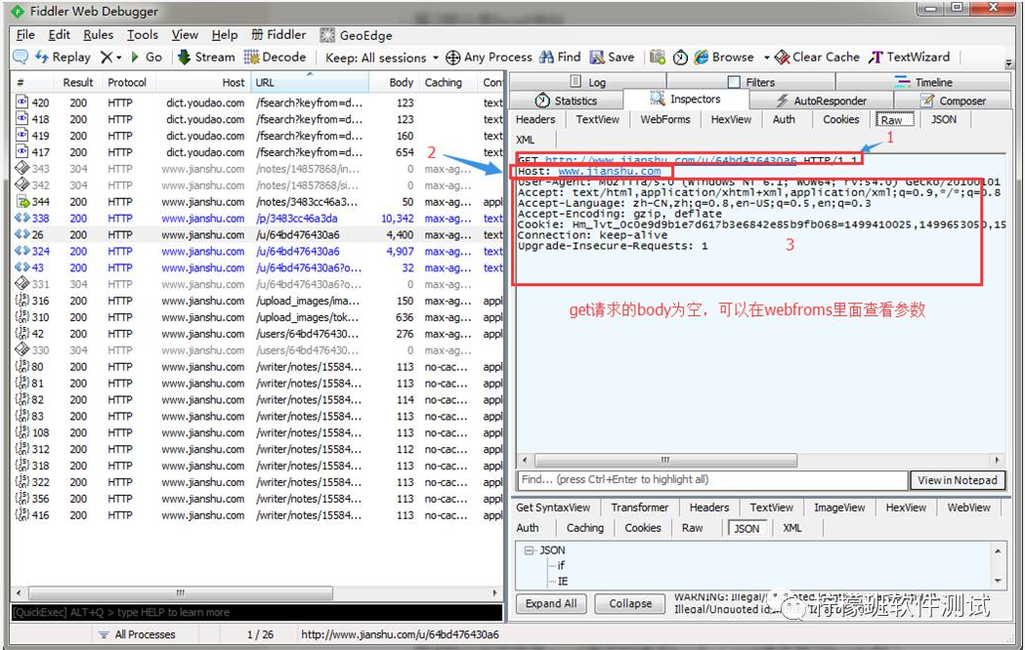Click the JSON pane scroll down arrow
The image size is (1025, 650).
998,581
